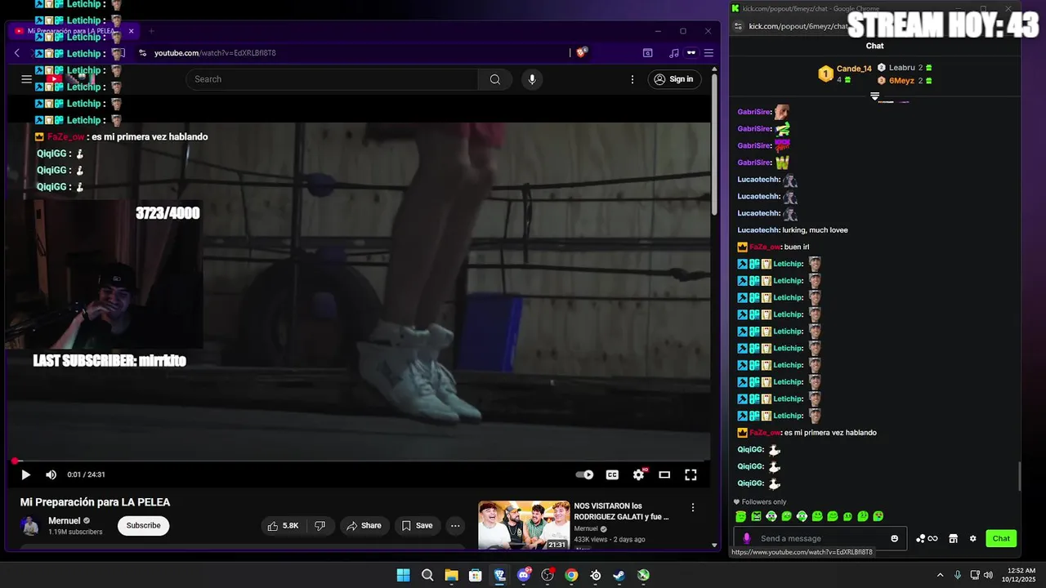Screen dimensions: 1046x588
Task: Open the browser hamburger menu
Action: tap(709, 53)
